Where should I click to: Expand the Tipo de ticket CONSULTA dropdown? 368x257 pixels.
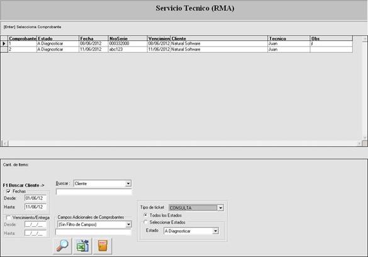pyautogui.click(x=220, y=208)
